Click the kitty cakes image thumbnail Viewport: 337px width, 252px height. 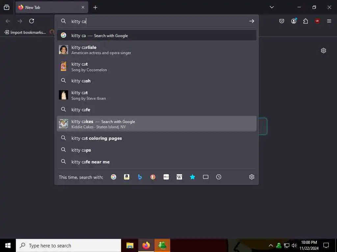click(x=64, y=124)
